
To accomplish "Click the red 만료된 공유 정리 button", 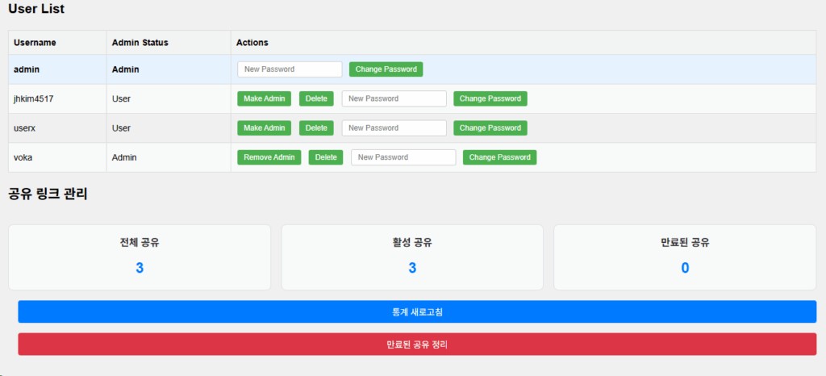I will point(417,344).
